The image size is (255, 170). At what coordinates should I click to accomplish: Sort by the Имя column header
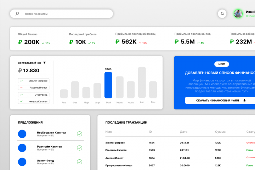pyautogui.click(x=108, y=132)
